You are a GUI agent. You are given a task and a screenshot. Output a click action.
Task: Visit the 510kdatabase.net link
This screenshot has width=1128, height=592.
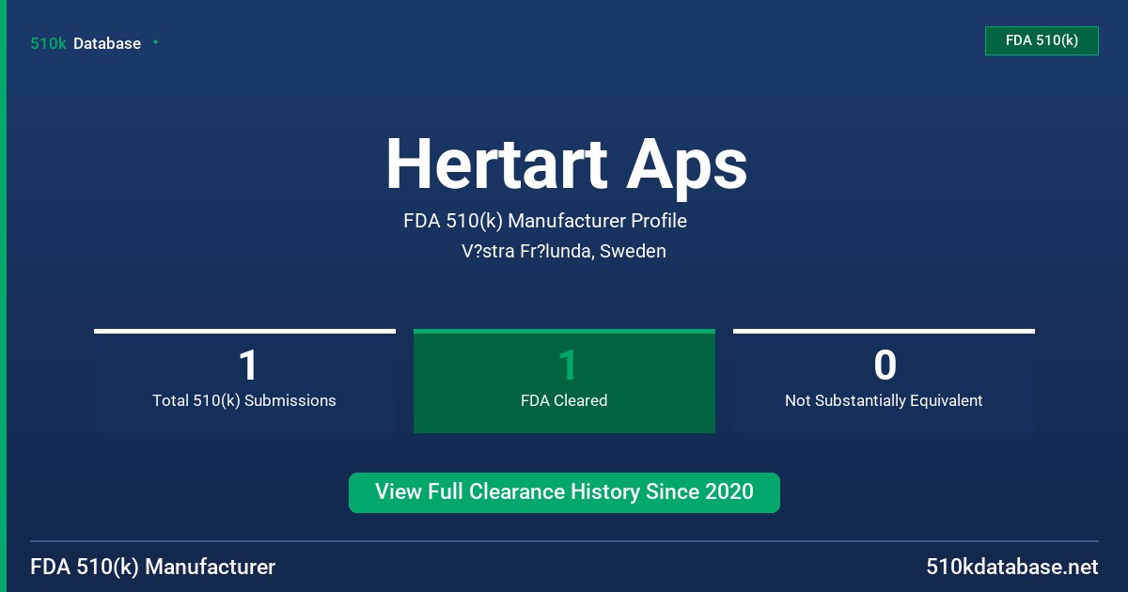[x=1012, y=568]
